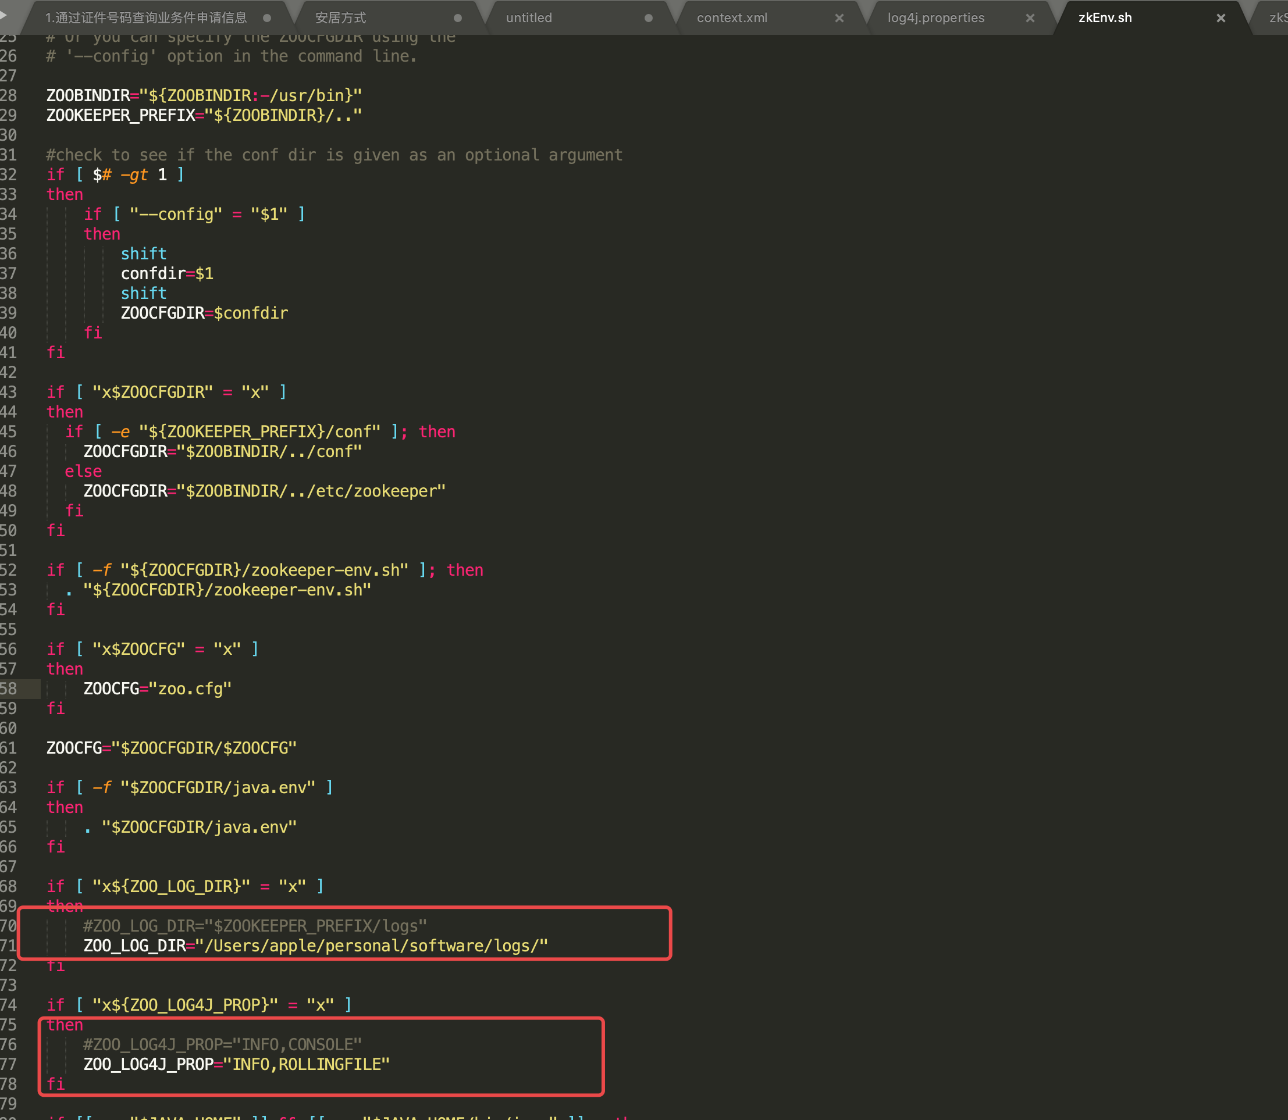
Task: Click unsaved dot on untitled tab
Action: 649,18
